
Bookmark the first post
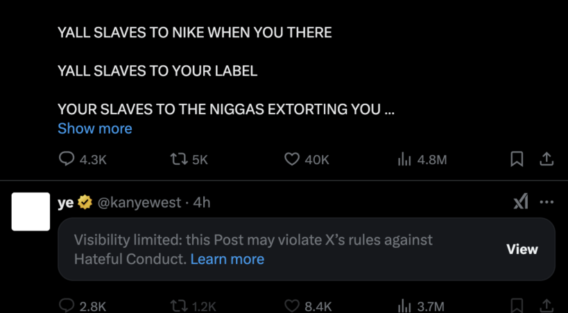pyautogui.click(x=516, y=159)
